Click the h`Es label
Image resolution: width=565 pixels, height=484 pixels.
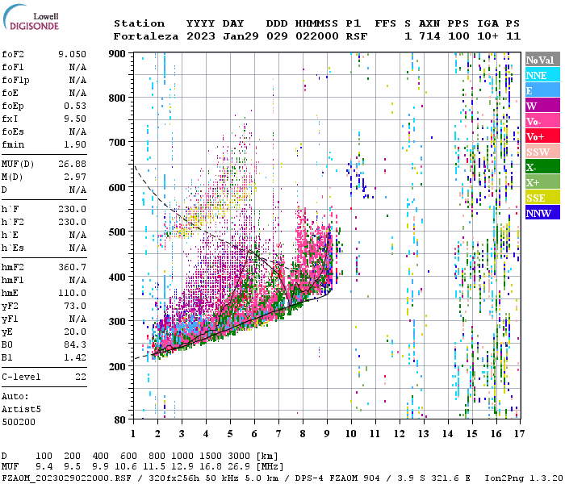[x=13, y=248]
